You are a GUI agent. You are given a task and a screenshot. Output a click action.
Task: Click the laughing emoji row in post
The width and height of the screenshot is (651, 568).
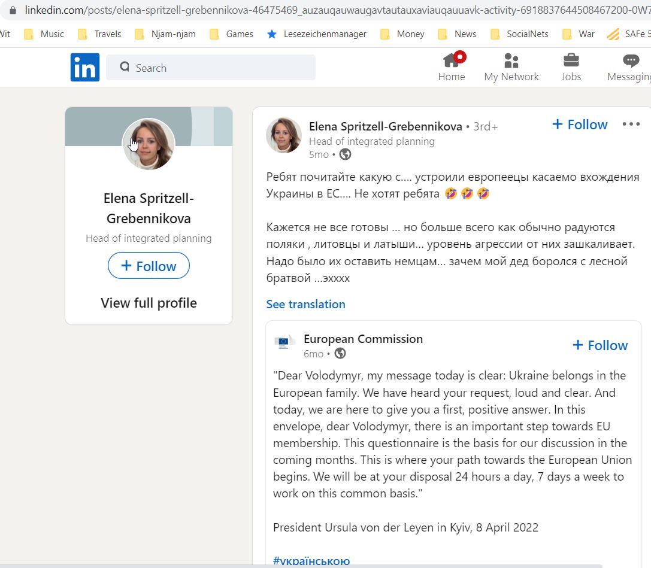tap(467, 194)
